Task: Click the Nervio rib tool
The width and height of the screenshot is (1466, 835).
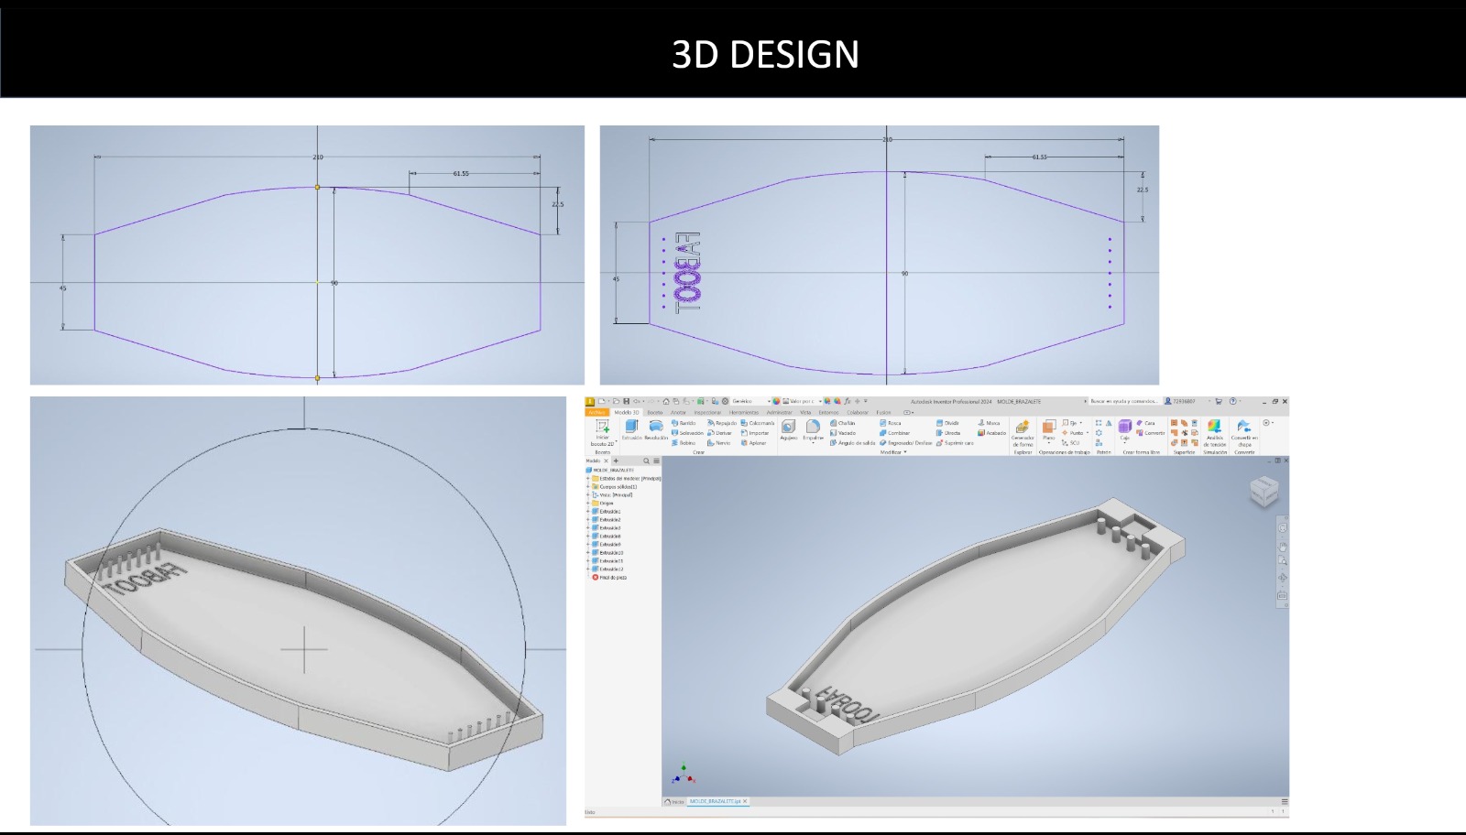Action: point(718,443)
